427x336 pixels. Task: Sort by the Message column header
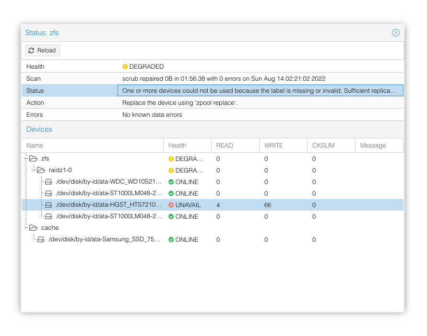pyautogui.click(x=379, y=146)
